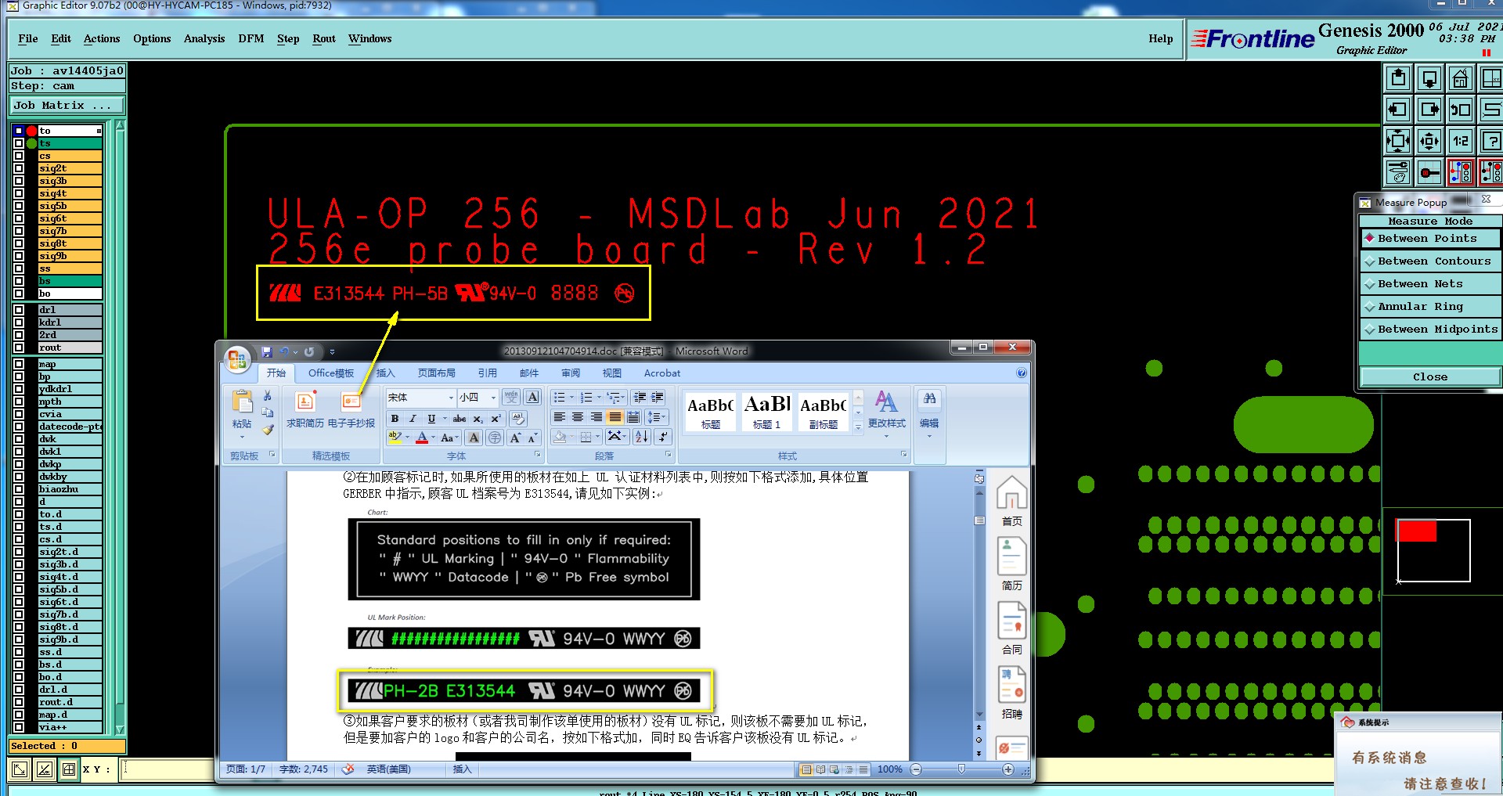Click the Help menu button in Genesis
The width and height of the screenshot is (1503, 796).
point(1160,38)
